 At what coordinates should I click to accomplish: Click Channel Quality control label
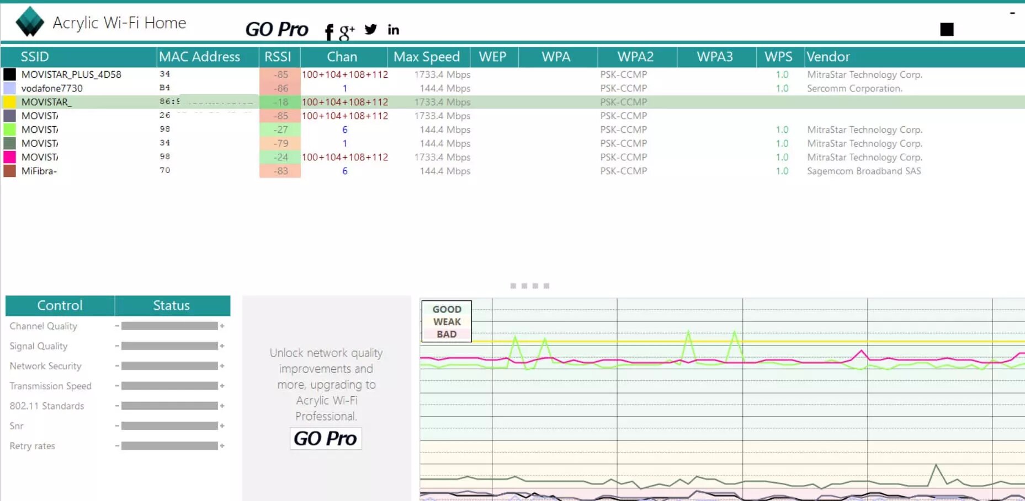click(43, 326)
